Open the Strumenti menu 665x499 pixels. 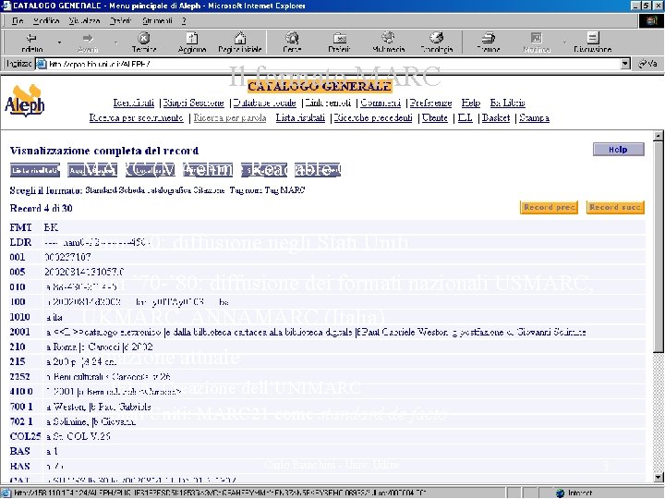157,20
